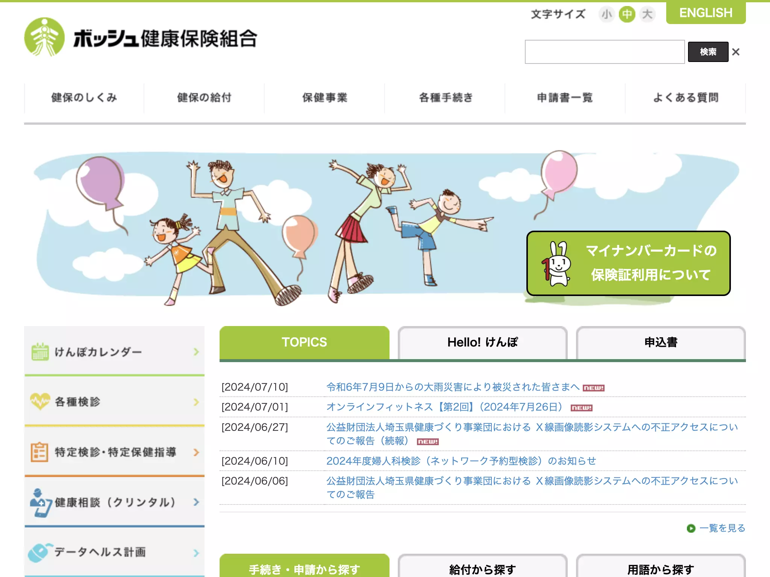Open the 2024年度婦人科検診 notice
Viewport: 770px width, 577px height.
[x=461, y=461]
